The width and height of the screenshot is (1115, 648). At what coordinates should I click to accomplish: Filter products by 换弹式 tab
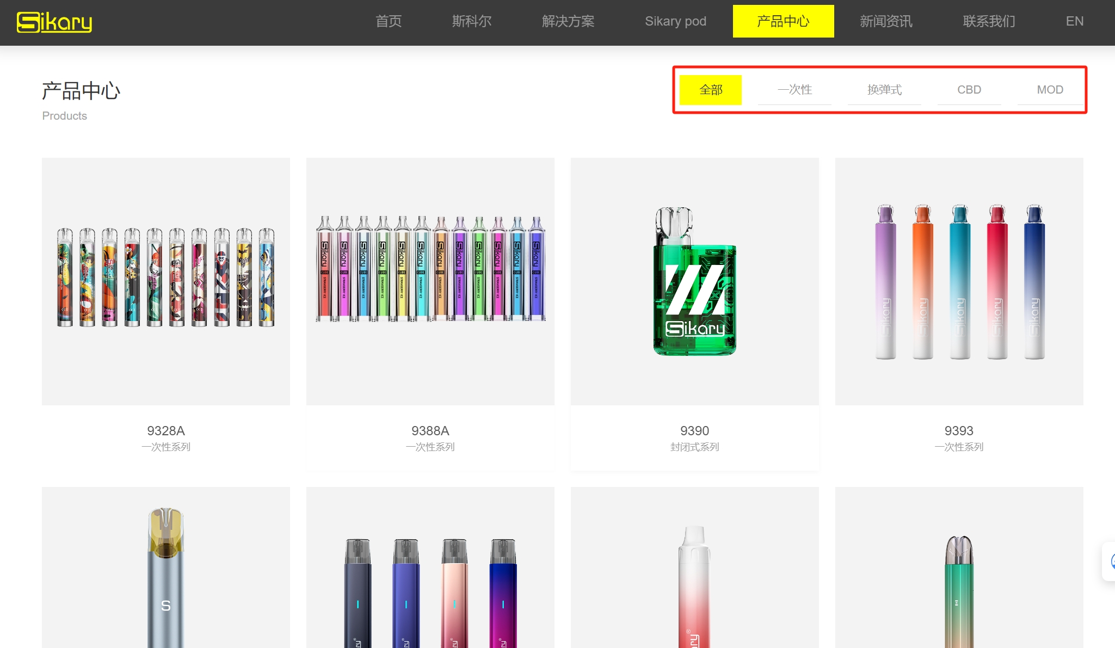884,90
